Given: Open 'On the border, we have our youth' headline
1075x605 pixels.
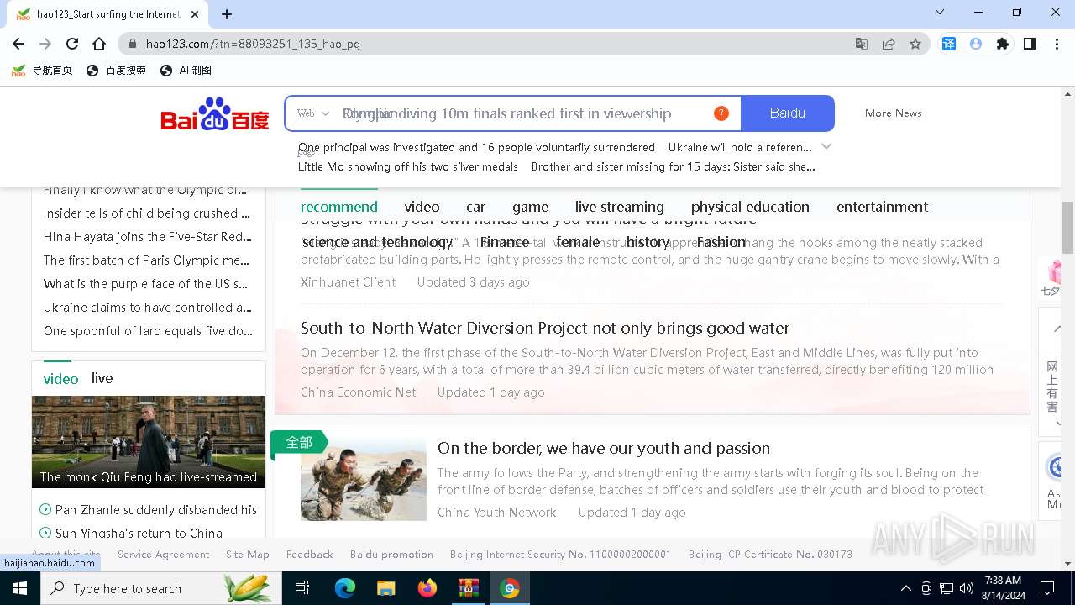Looking at the screenshot, I should tap(604, 448).
